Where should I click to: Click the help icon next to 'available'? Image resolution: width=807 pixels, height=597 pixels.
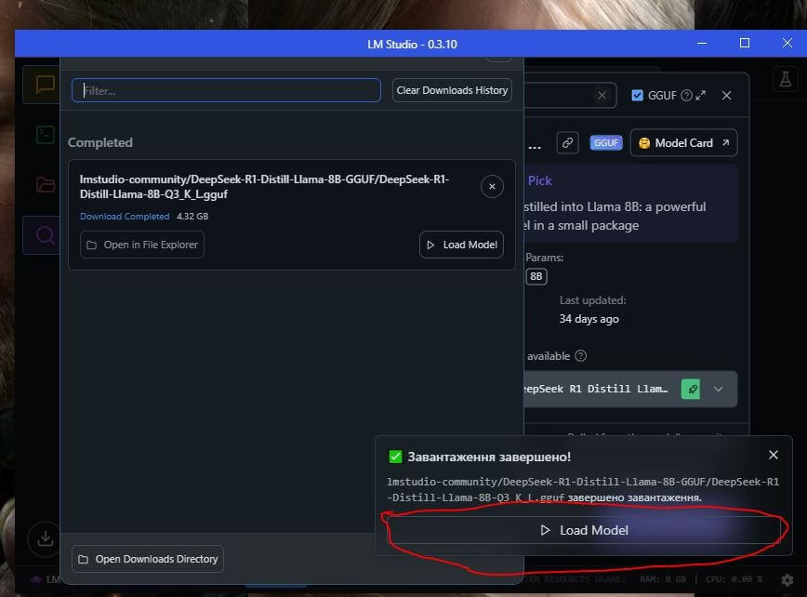[x=580, y=355]
